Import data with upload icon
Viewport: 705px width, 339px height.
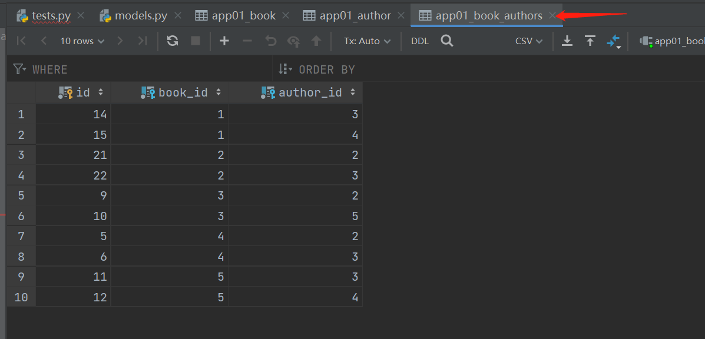590,41
